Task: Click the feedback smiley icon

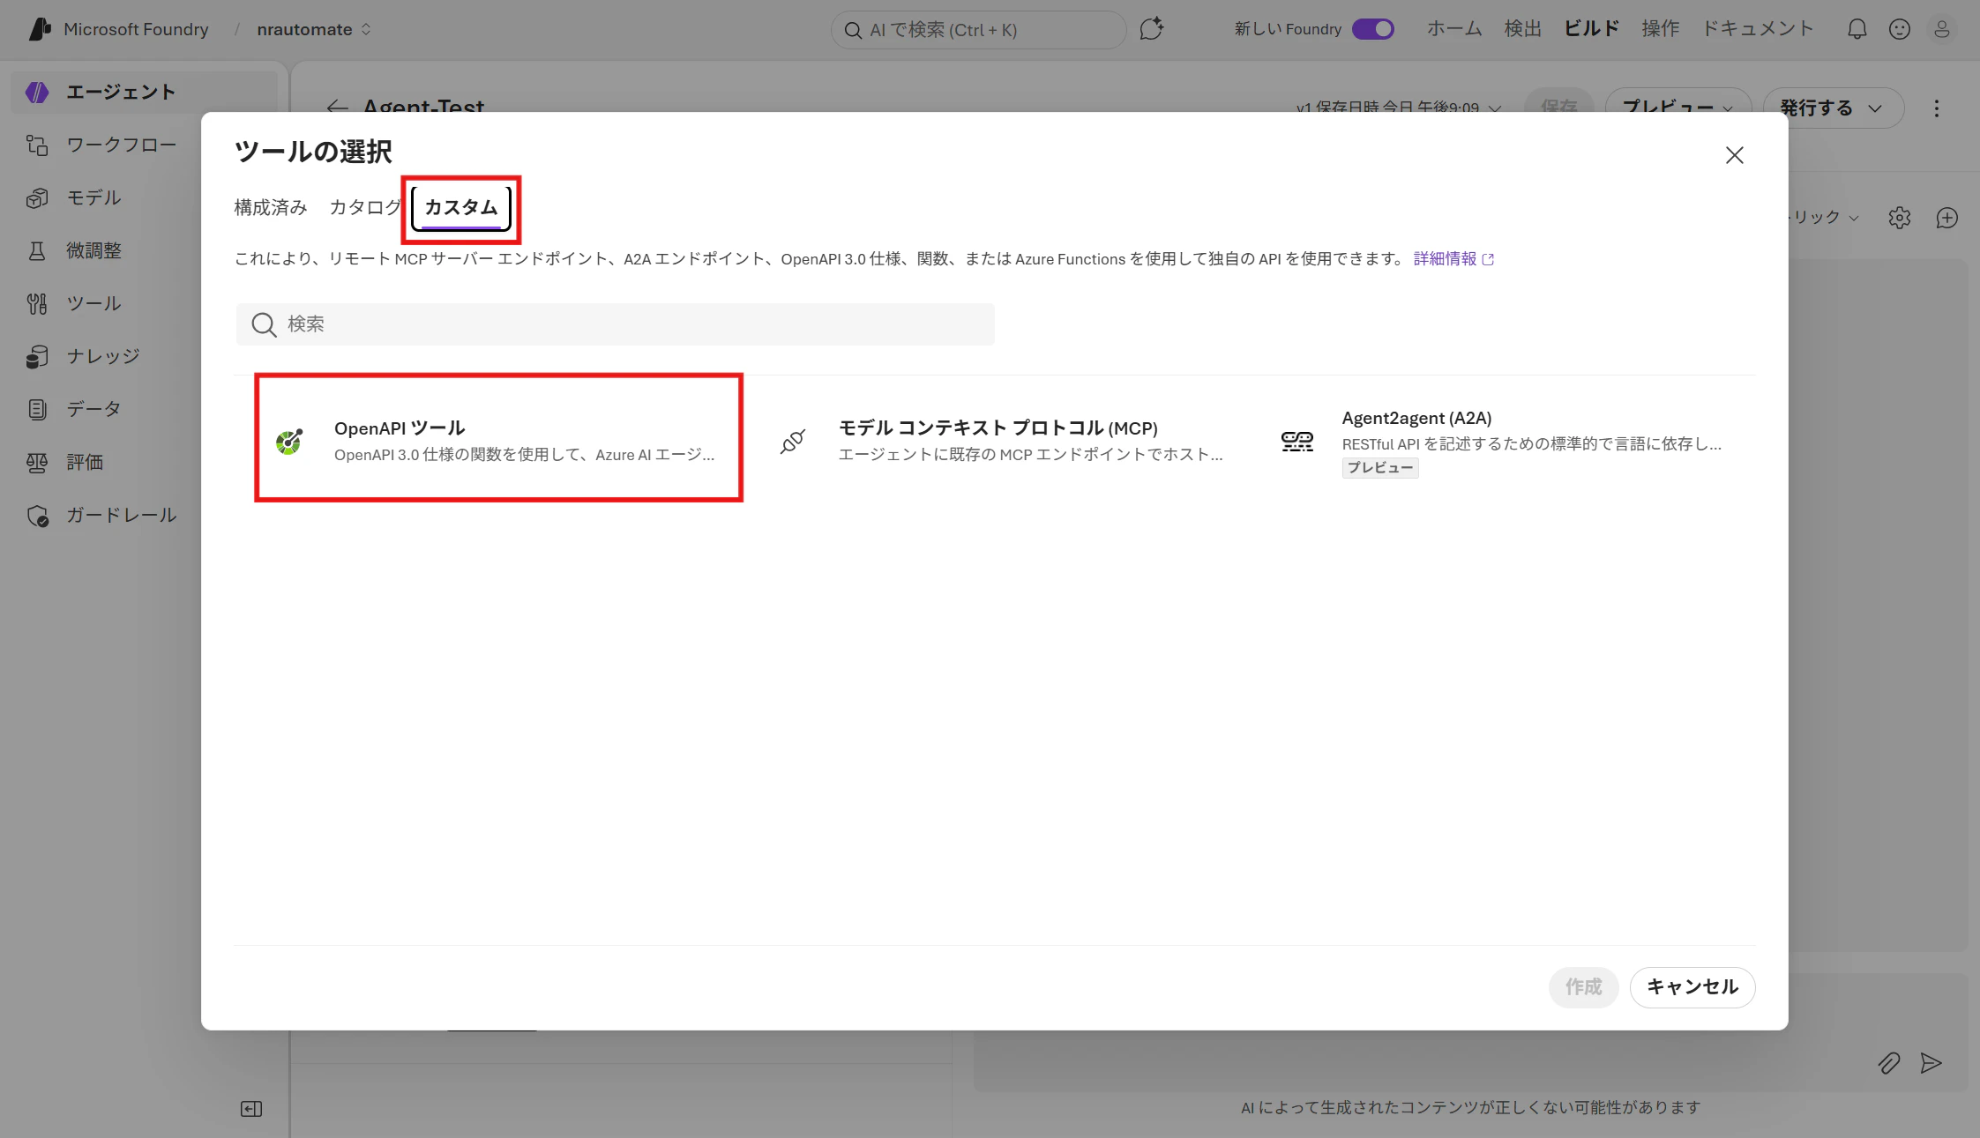Action: (1899, 29)
